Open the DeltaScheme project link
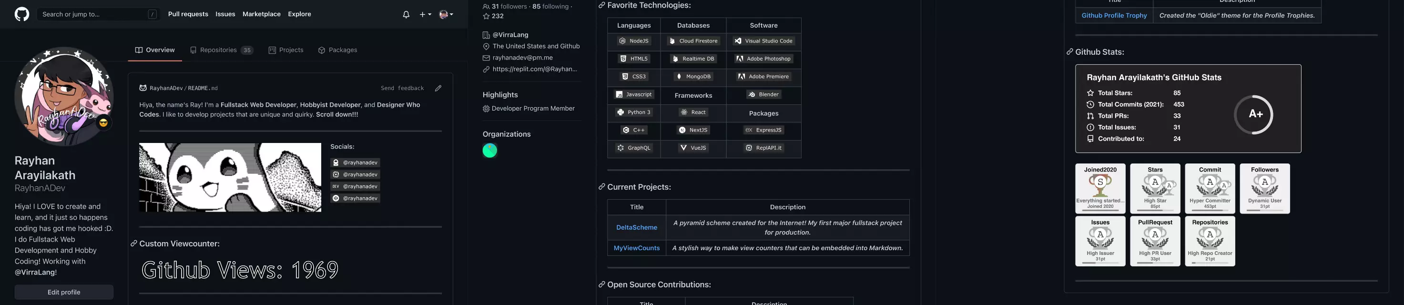This screenshot has height=305, width=1404. point(637,228)
